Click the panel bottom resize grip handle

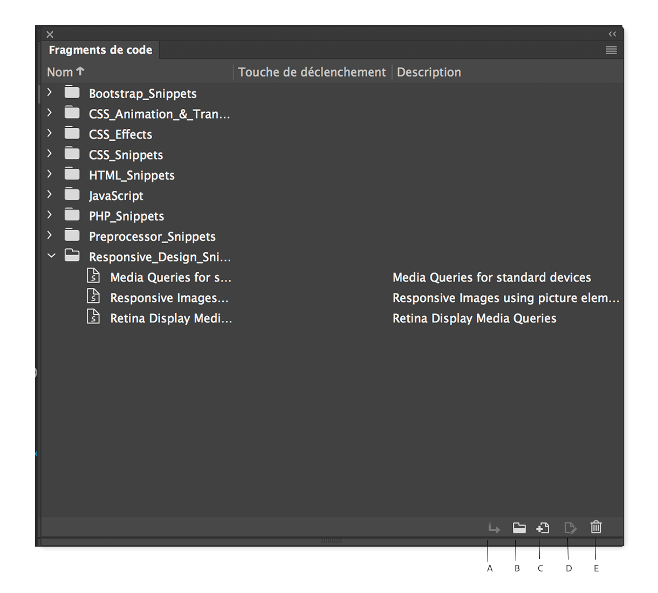click(x=332, y=541)
